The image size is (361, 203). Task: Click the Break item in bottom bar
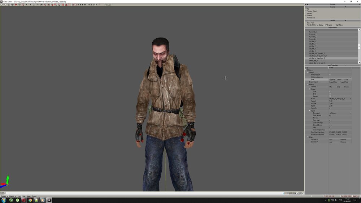click(x=29, y=196)
